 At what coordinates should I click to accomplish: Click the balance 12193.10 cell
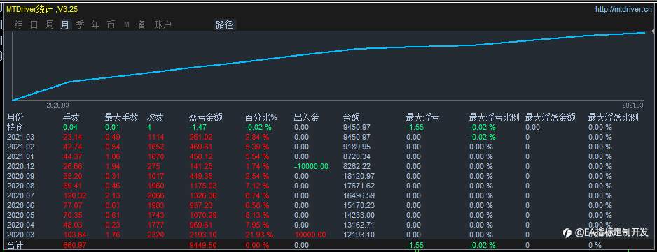359,235
